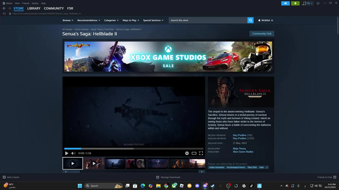Click the Action-Adventure tag

(x=217, y=167)
